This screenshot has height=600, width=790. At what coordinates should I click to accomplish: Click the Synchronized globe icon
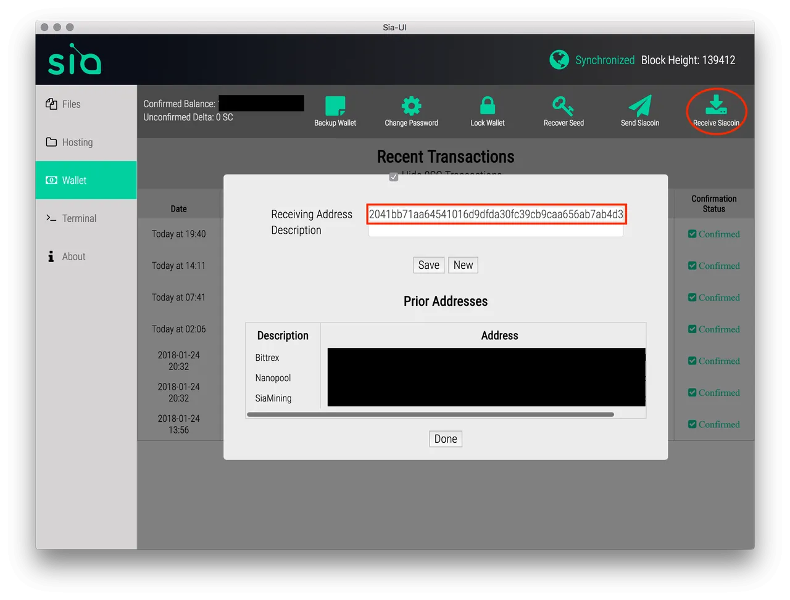point(559,60)
